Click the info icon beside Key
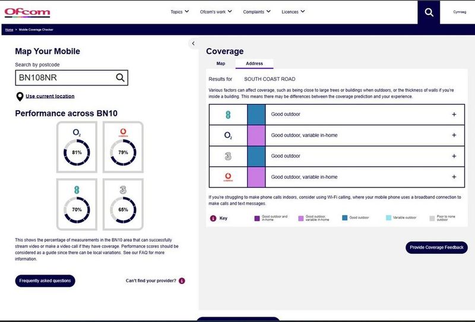This screenshot has width=475, height=322. [213, 218]
